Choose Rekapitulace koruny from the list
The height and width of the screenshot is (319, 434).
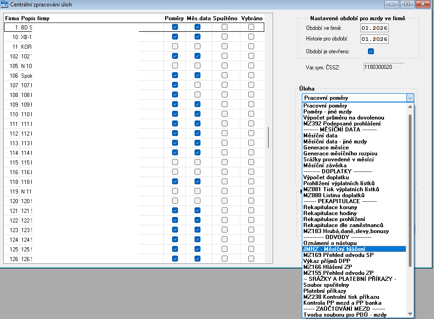click(330, 207)
